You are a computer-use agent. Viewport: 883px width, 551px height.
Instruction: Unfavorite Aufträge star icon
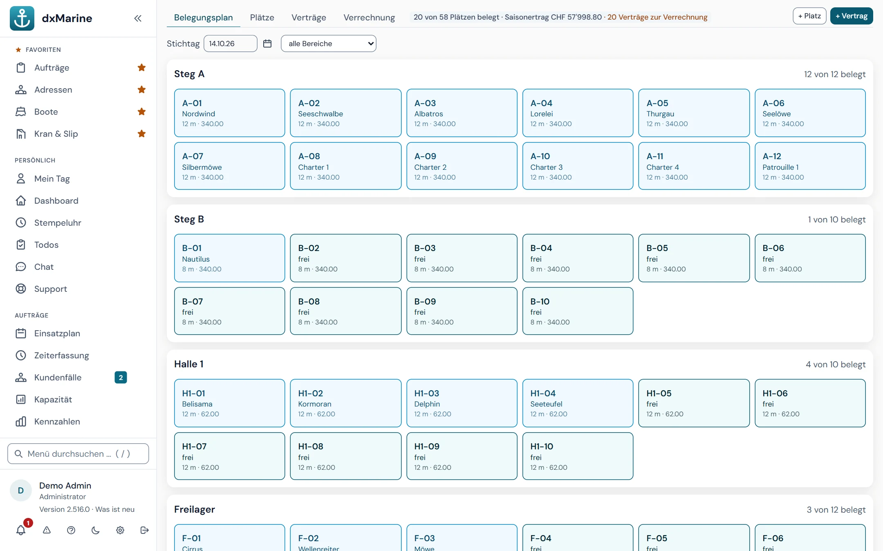[x=141, y=68]
